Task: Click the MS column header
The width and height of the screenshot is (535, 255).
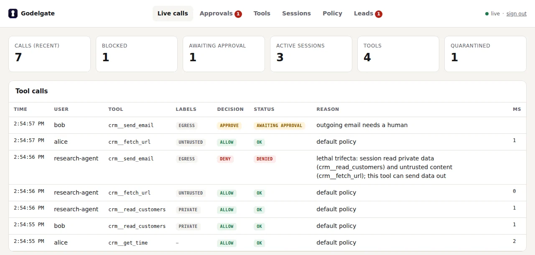Action: tap(517, 109)
